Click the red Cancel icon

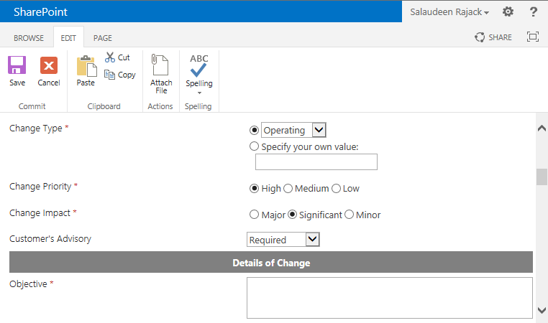coord(49,65)
